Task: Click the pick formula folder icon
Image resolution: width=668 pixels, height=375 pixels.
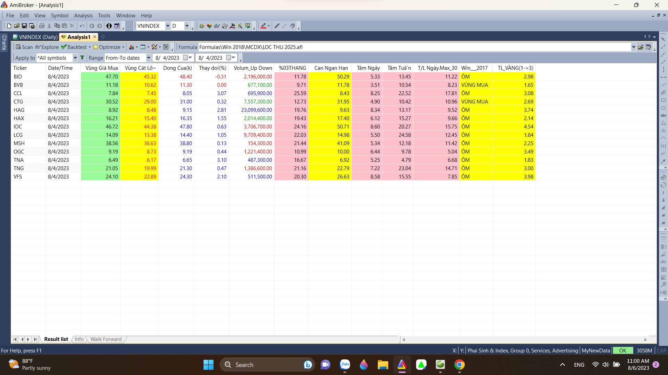Action: (x=641, y=47)
